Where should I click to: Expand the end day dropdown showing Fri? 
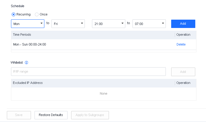tap(68, 24)
